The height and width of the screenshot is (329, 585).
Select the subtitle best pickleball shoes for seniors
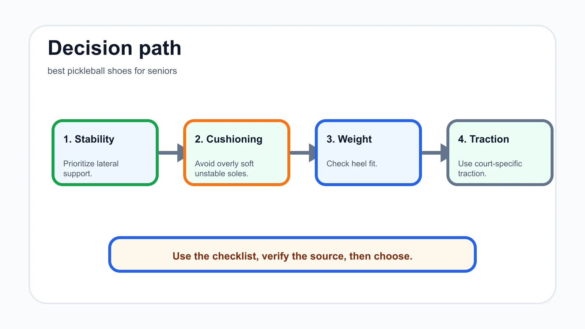(112, 71)
